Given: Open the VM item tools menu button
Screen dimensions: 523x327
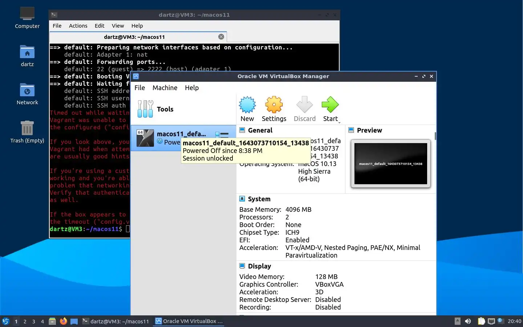Looking at the screenshot, I should click(x=222, y=134).
